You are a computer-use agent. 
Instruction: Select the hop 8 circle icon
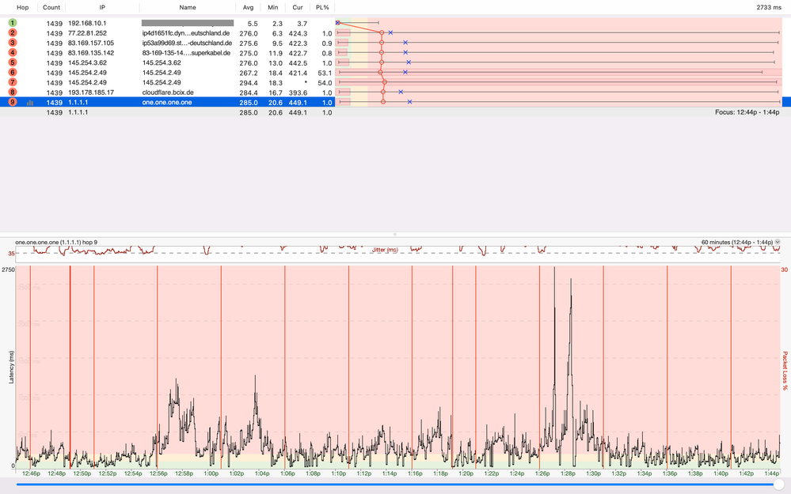pos(13,92)
